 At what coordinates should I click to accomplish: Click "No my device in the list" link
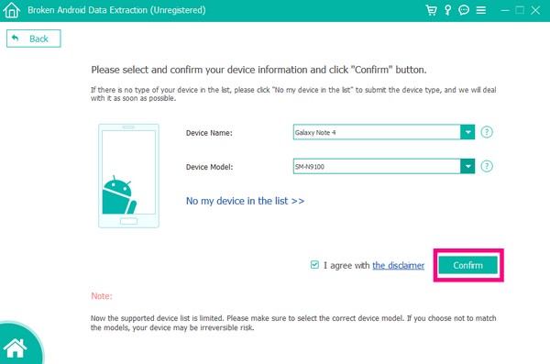click(x=245, y=201)
